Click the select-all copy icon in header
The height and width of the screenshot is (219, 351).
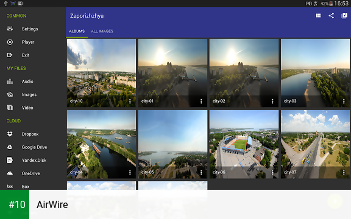(344, 16)
